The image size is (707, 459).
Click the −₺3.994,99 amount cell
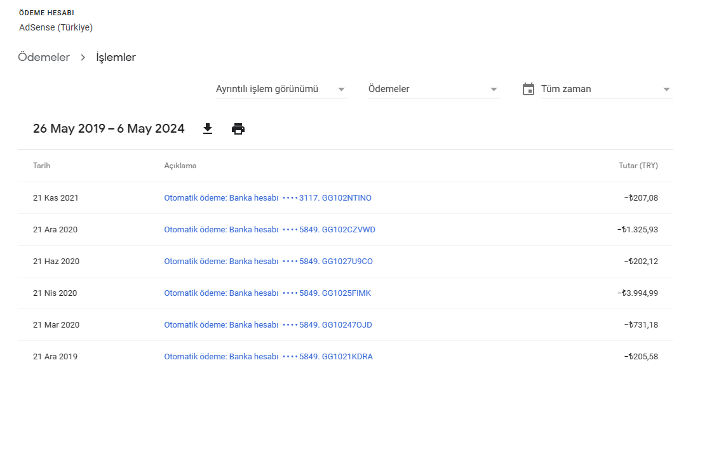click(638, 293)
